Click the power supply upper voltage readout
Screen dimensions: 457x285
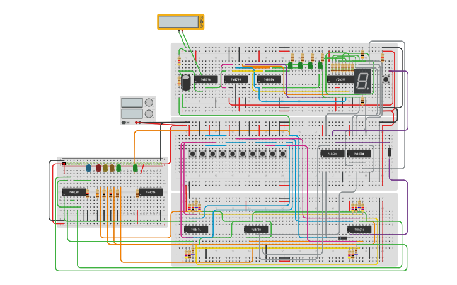click(x=132, y=103)
